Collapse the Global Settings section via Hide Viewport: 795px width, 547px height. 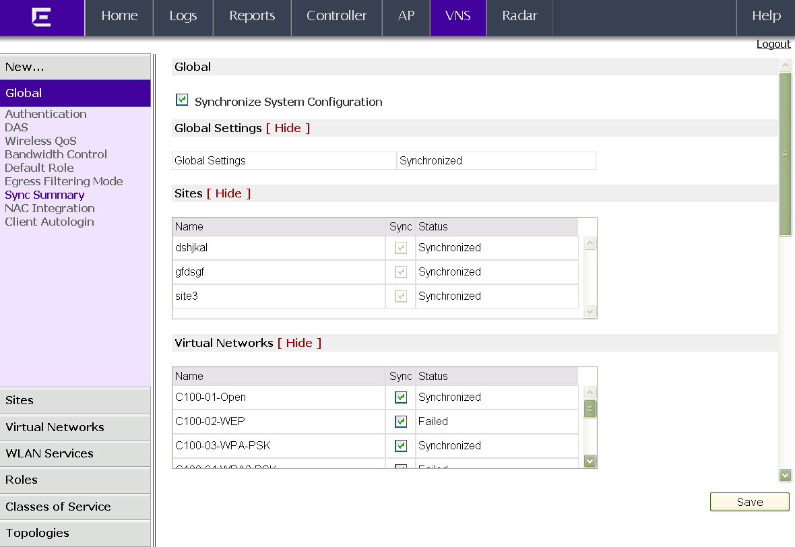pyautogui.click(x=288, y=128)
